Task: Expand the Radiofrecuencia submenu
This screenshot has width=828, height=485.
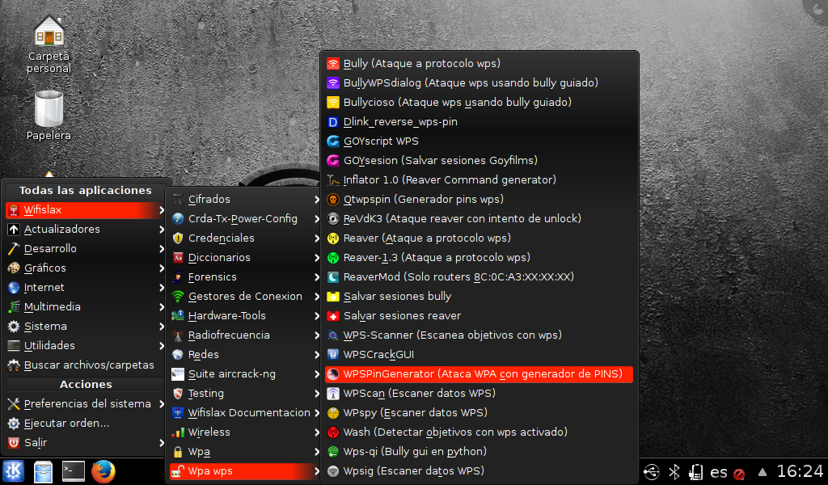Action: tap(246, 335)
